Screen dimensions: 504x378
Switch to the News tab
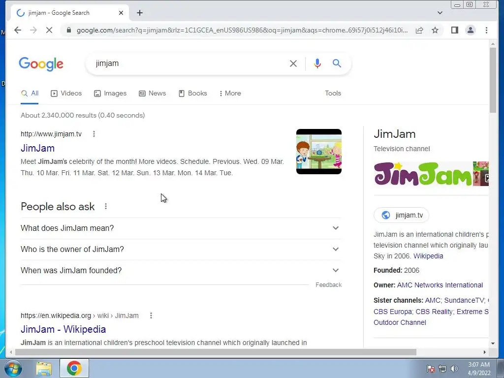click(153, 93)
